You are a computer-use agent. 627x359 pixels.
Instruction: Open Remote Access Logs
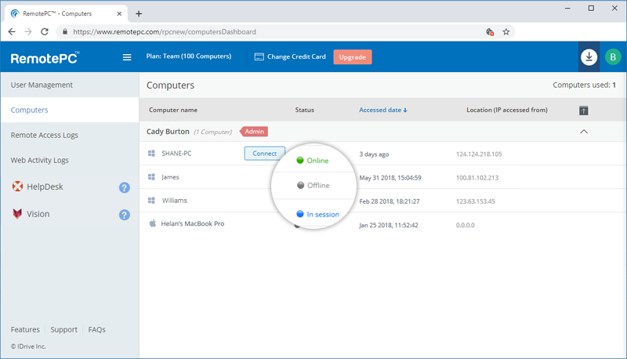(45, 135)
